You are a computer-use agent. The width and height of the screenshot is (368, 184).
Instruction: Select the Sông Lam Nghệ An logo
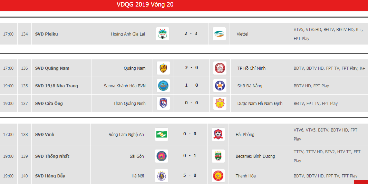(162, 134)
